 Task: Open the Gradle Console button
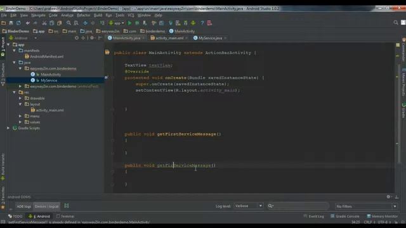[345, 217]
